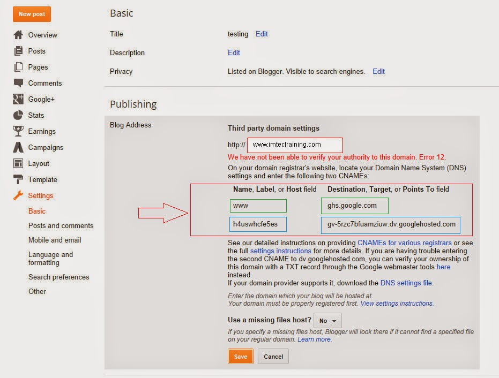This screenshot has width=499, height=378.
Task: Click the Posts document icon
Action: [x=18, y=51]
